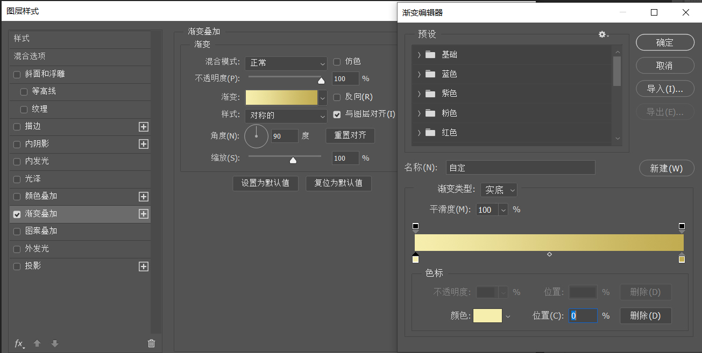Expand the 粉色 preset group
Viewport: 702px width, 353px height.
[x=419, y=113]
